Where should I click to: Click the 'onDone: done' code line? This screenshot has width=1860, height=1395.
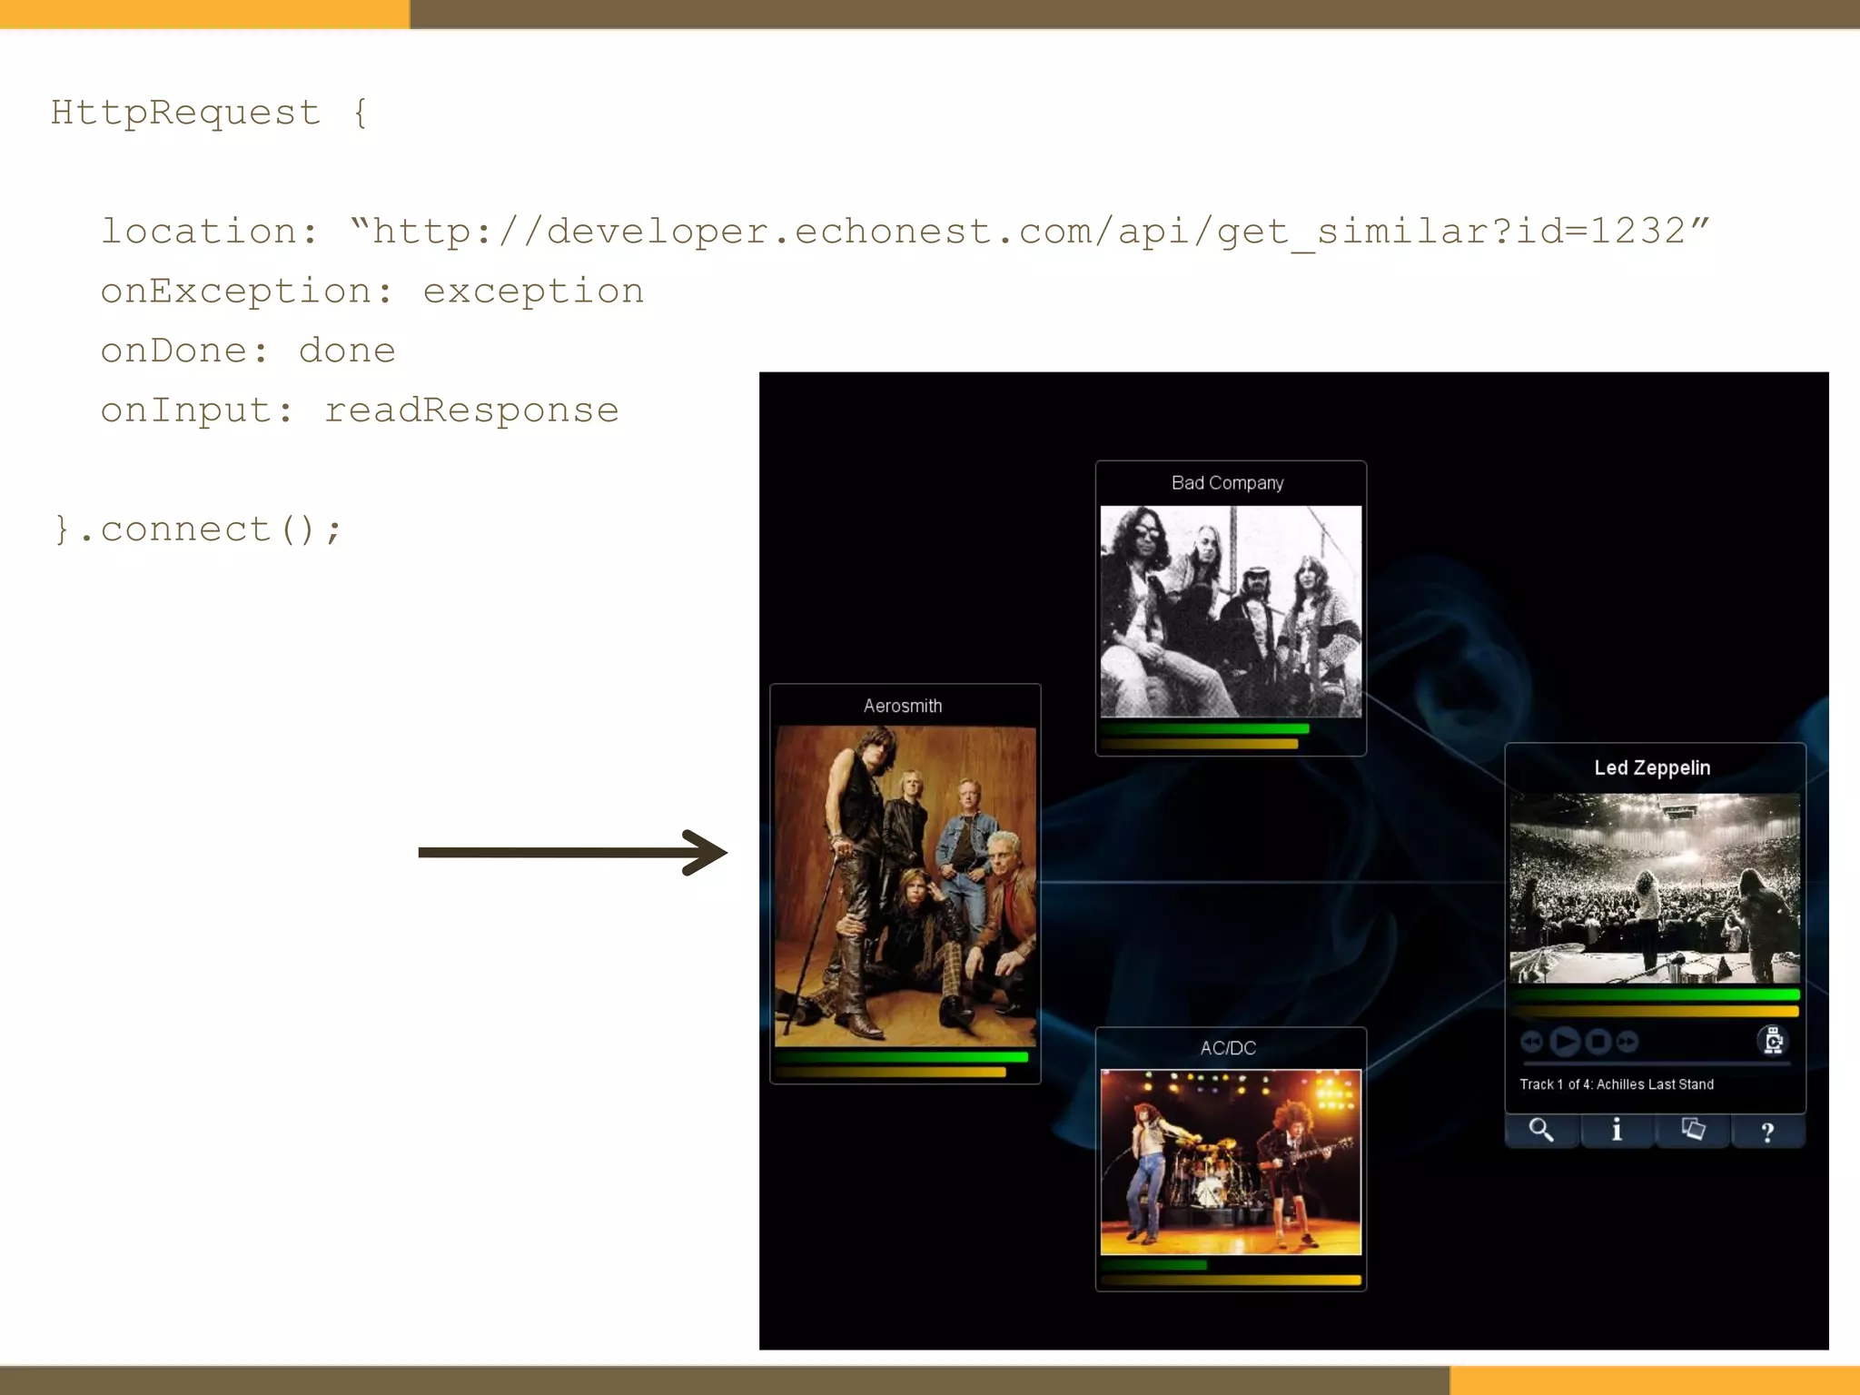248,351
